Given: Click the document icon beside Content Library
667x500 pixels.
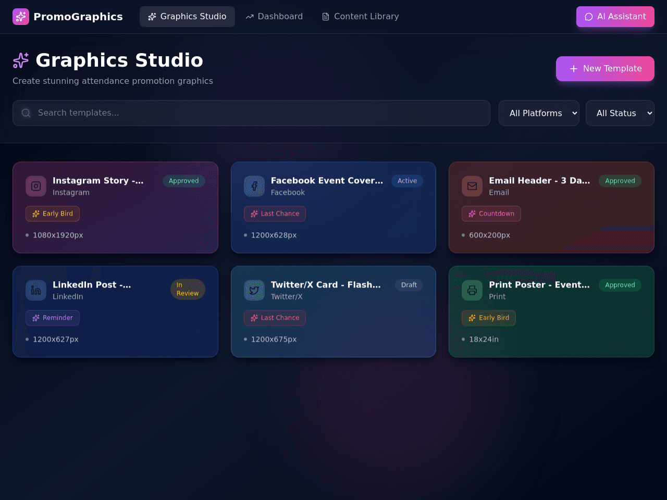Looking at the screenshot, I should [x=326, y=17].
